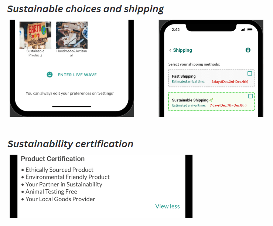The height and width of the screenshot is (226, 273).
Task: Click the smiley face icon beside Enter Live Wave
Action: [50, 75]
